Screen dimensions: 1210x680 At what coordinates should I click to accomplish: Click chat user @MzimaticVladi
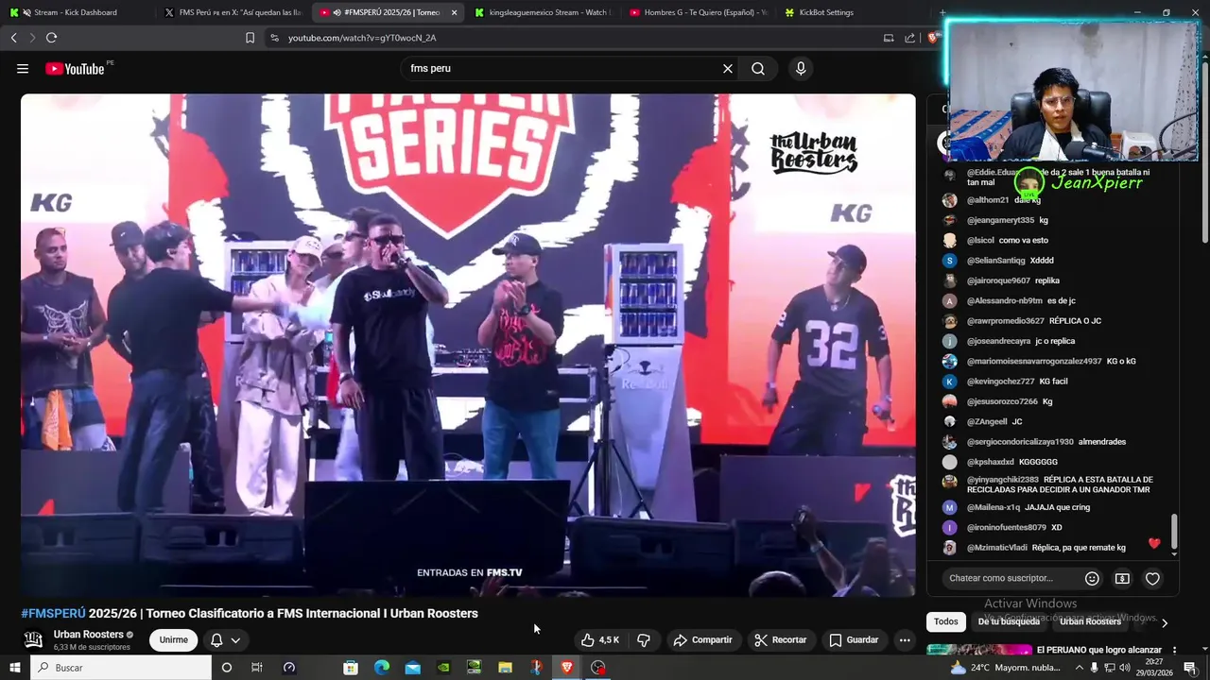click(996, 548)
